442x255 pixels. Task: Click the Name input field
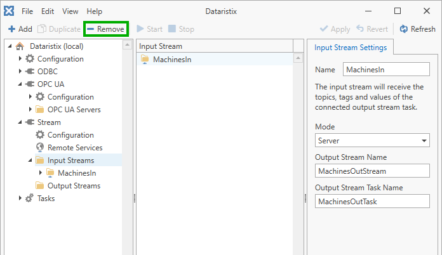[386, 70]
